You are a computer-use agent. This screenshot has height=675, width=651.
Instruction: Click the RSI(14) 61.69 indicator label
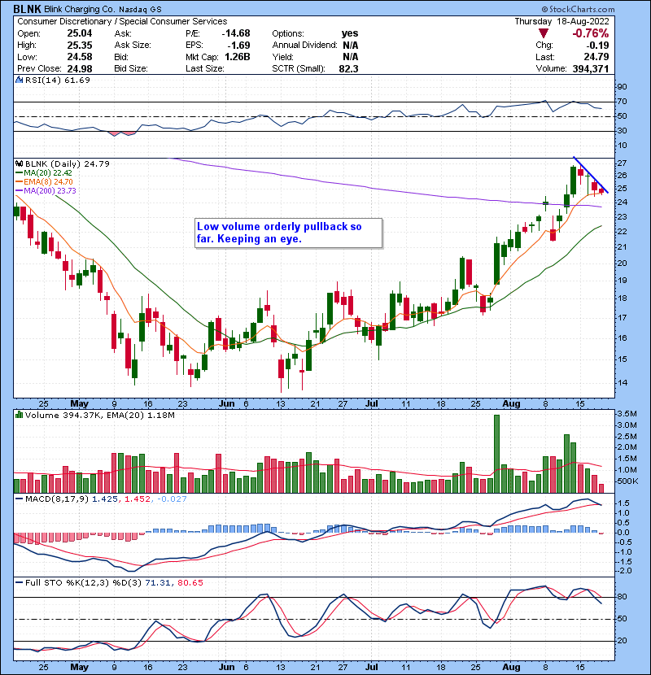click(x=58, y=80)
